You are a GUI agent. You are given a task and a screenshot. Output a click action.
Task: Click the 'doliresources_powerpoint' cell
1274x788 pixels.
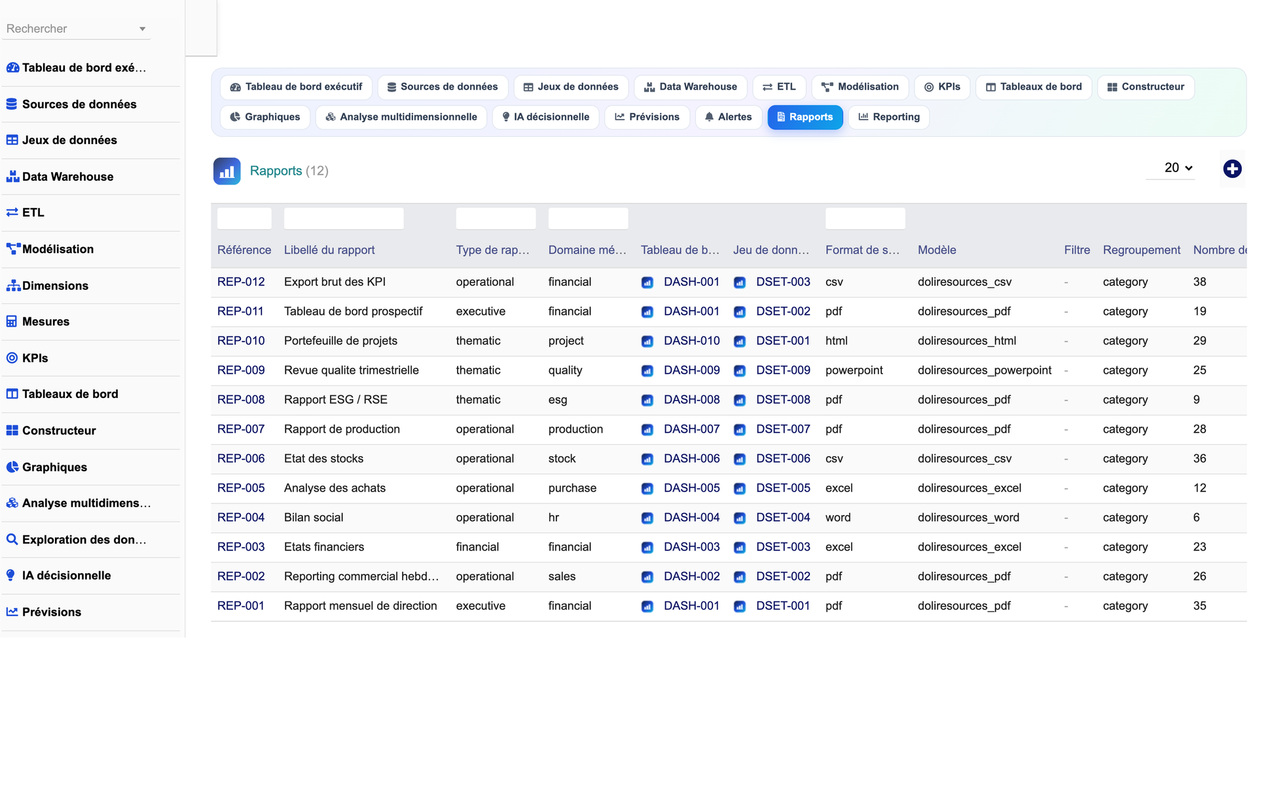985,370
